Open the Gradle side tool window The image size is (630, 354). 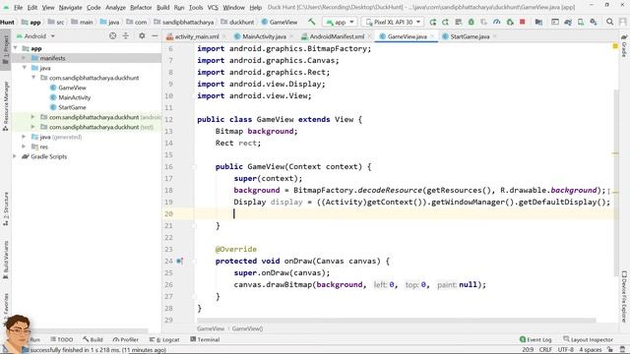624,46
